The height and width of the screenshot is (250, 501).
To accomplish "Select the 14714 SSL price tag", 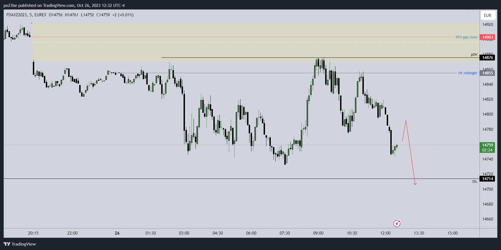I will tap(487, 179).
